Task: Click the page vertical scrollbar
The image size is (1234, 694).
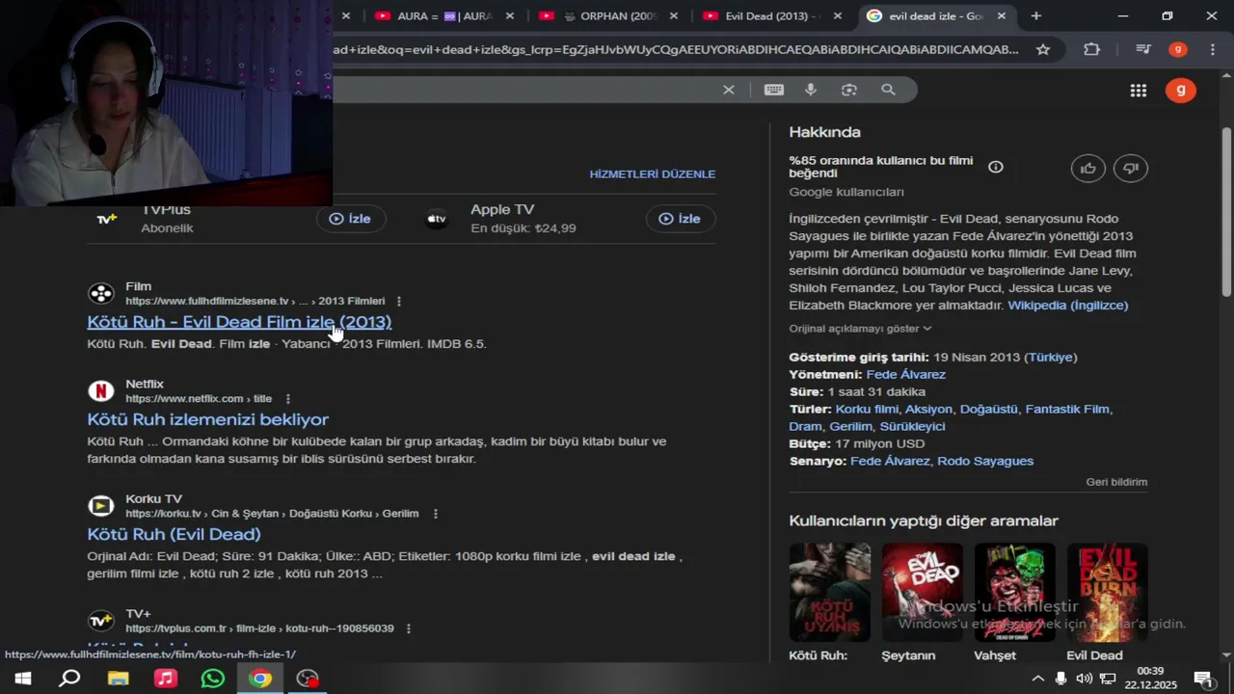Action: click(x=1226, y=211)
